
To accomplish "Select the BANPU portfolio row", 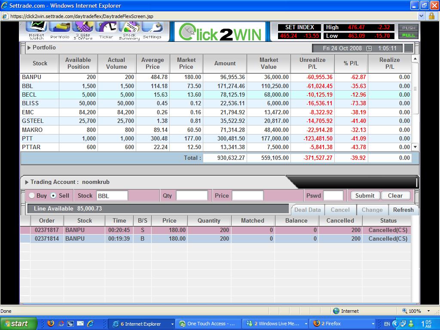I will pyautogui.click(x=216, y=77).
